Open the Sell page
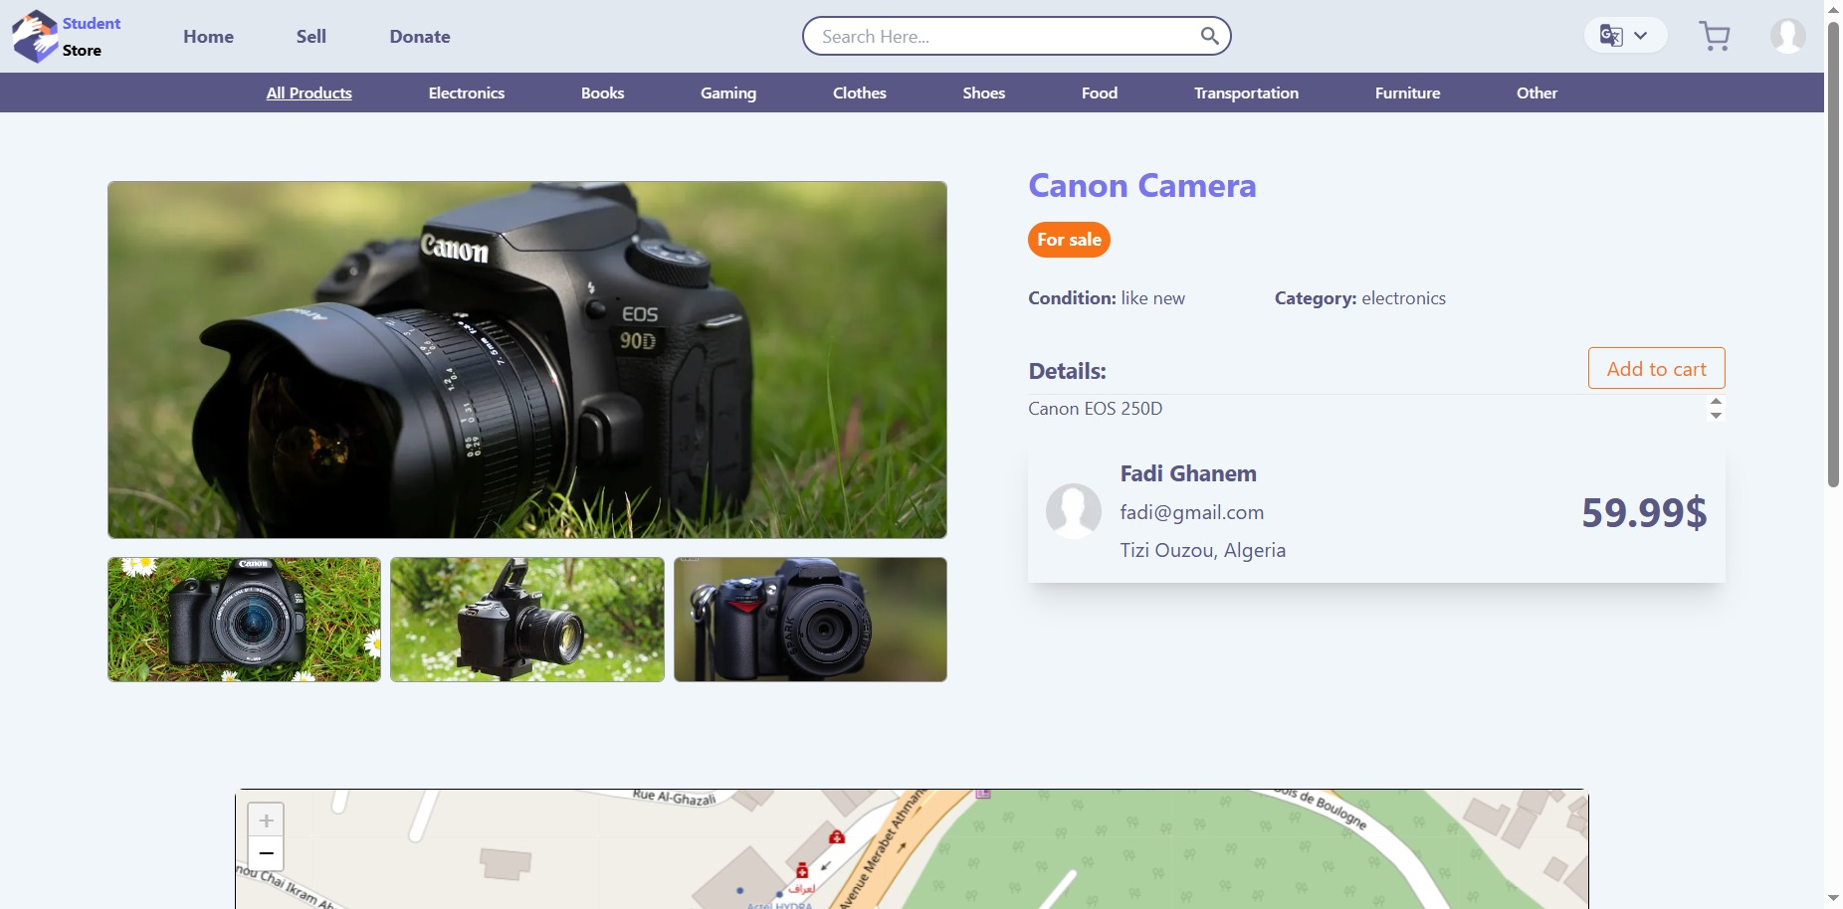The height and width of the screenshot is (909, 1843). (311, 37)
